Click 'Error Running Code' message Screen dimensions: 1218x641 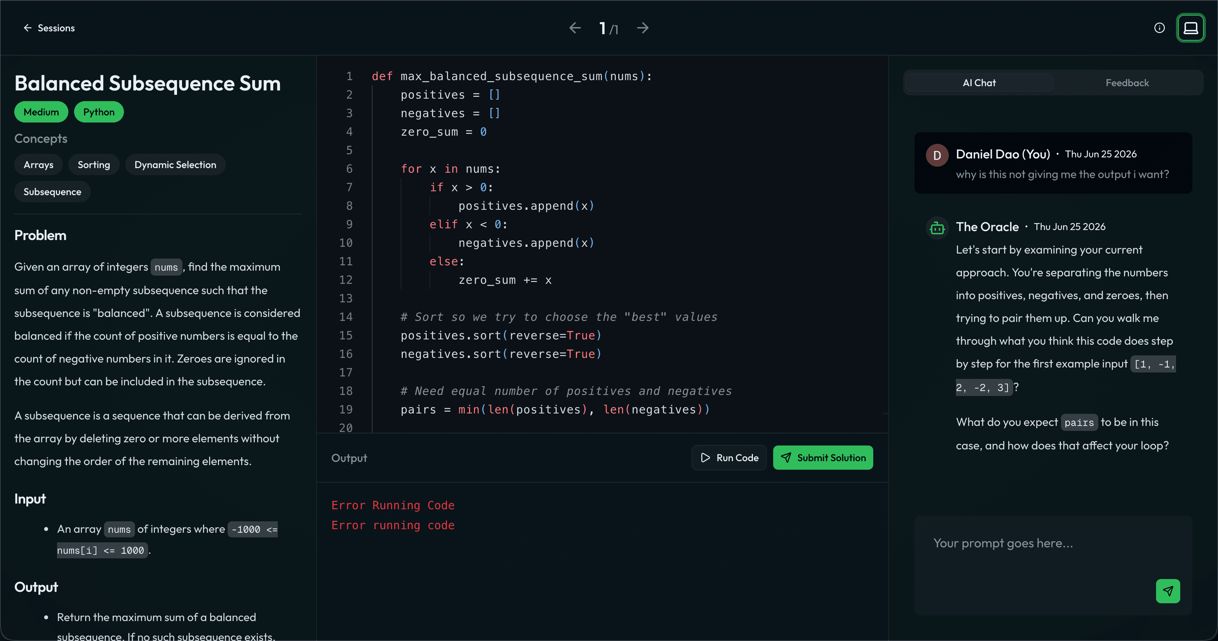[393, 505]
